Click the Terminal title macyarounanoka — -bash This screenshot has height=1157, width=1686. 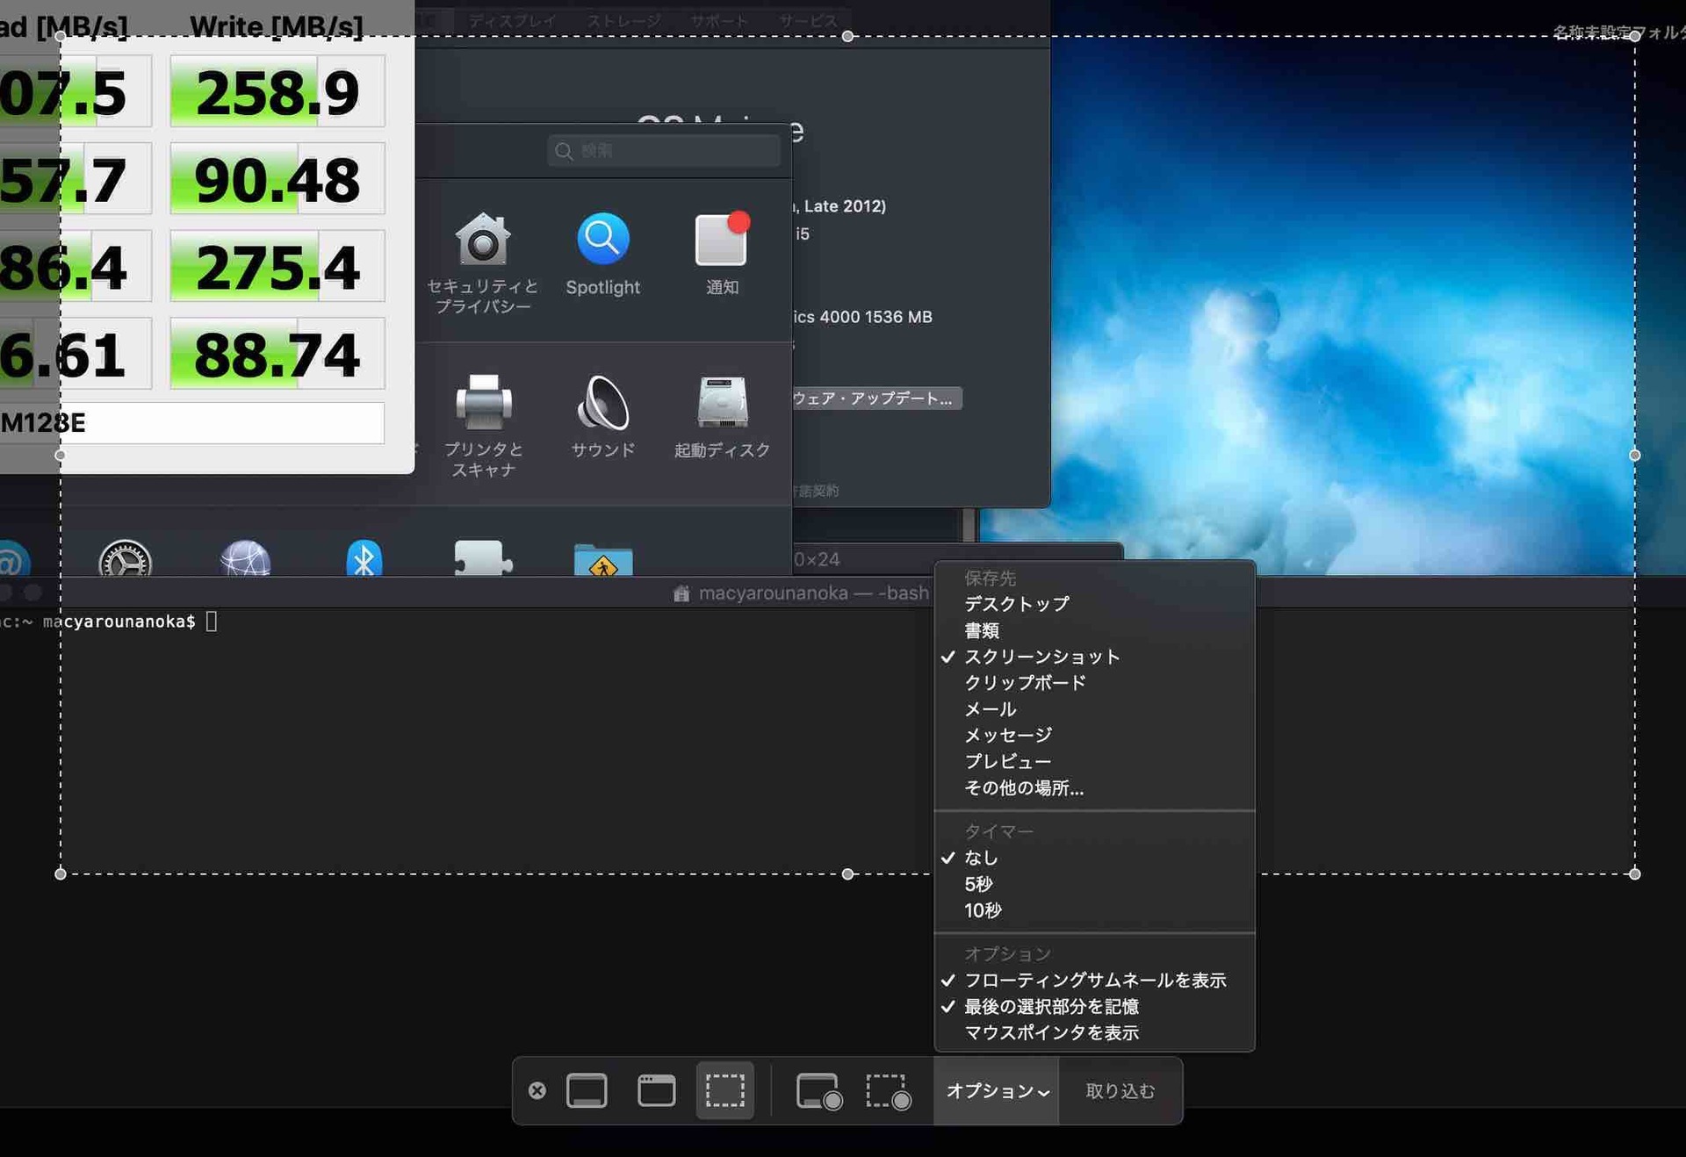pyautogui.click(x=813, y=593)
